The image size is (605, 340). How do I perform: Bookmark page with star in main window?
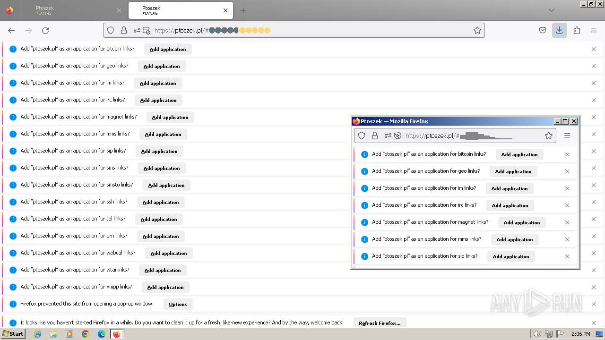tap(477, 30)
